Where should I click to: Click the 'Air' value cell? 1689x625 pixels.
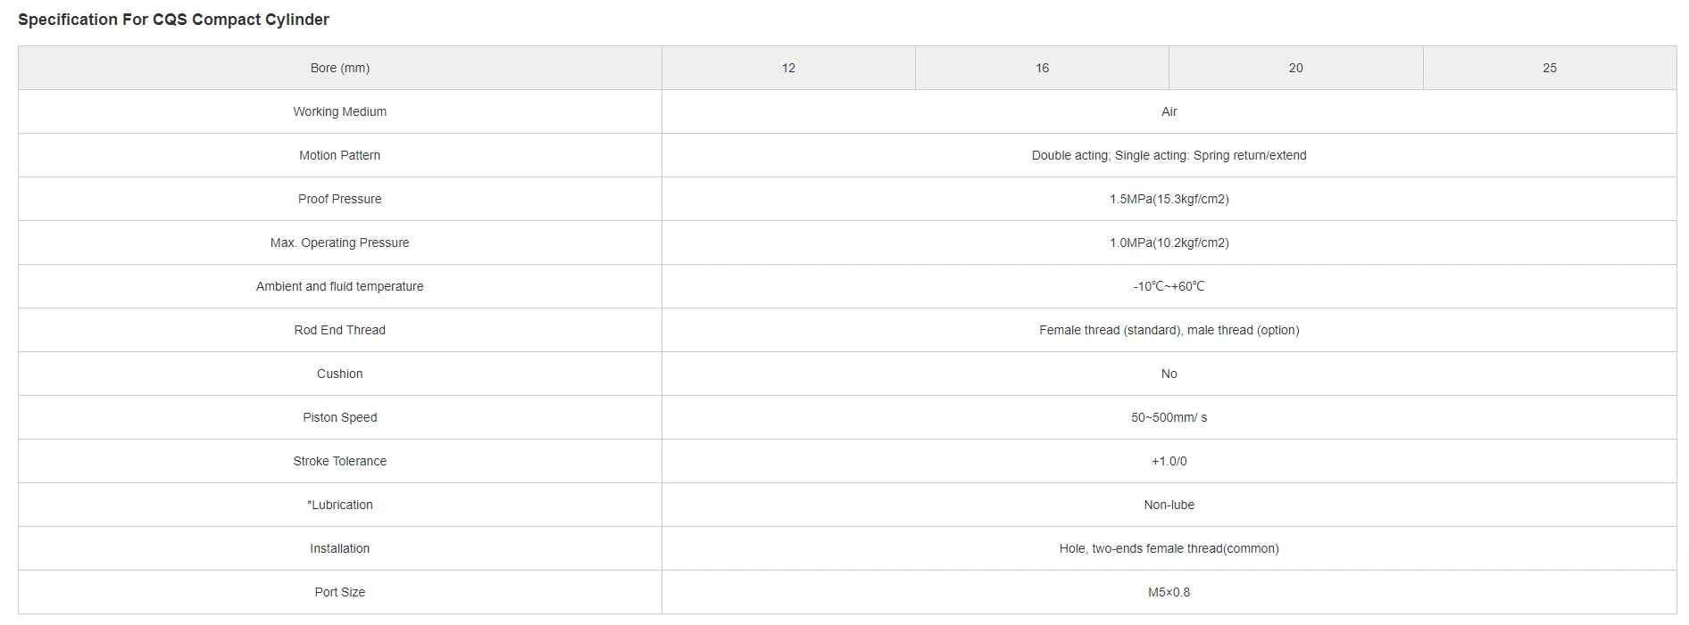[x=1169, y=111]
